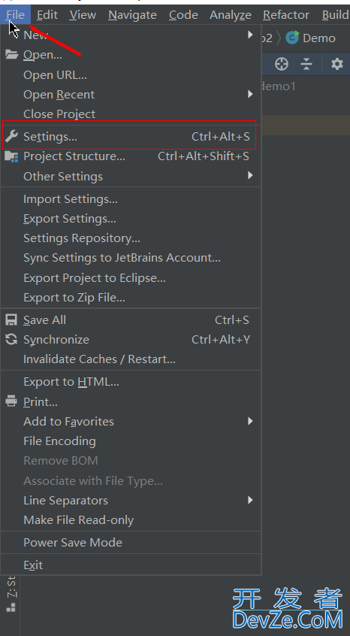Click the locate crosshair icon in toolbar
Viewport: 350px width, 636px height.
coord(281,64)
